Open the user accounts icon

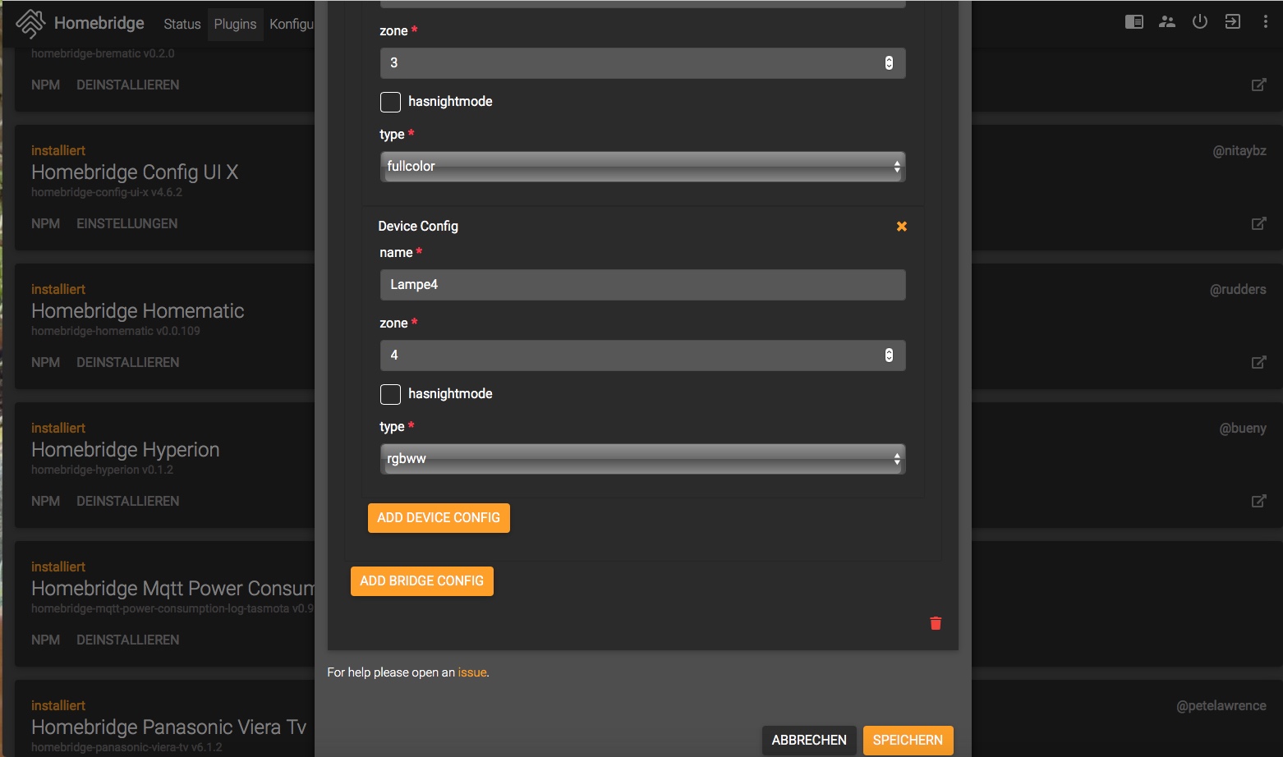(x=1166, y=22)
